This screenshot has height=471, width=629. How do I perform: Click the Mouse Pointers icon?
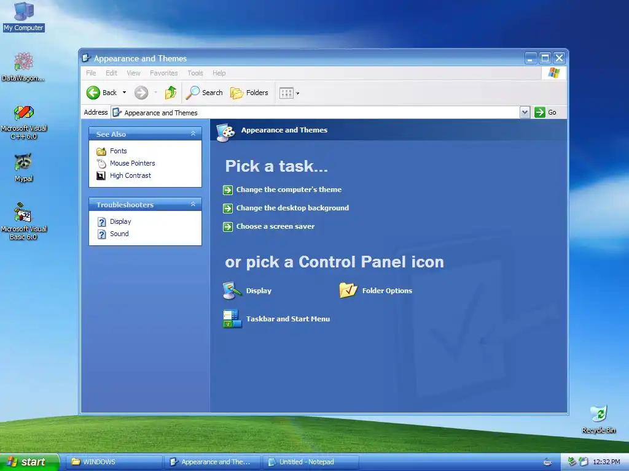point(101,163)
